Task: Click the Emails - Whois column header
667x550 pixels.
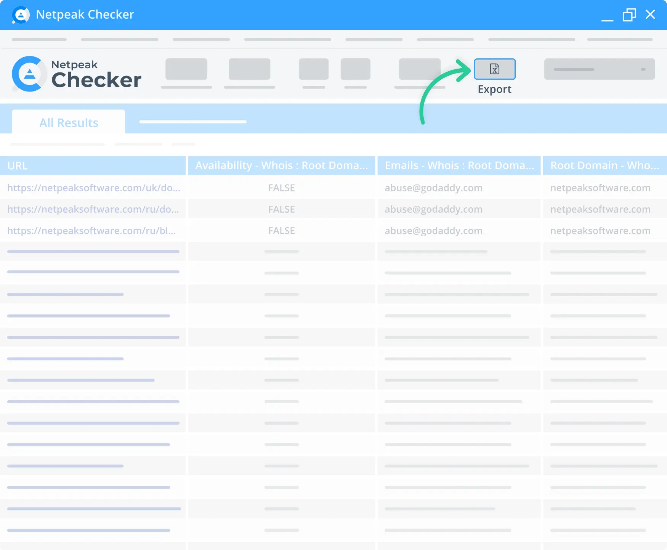Action: pos(459,165)
